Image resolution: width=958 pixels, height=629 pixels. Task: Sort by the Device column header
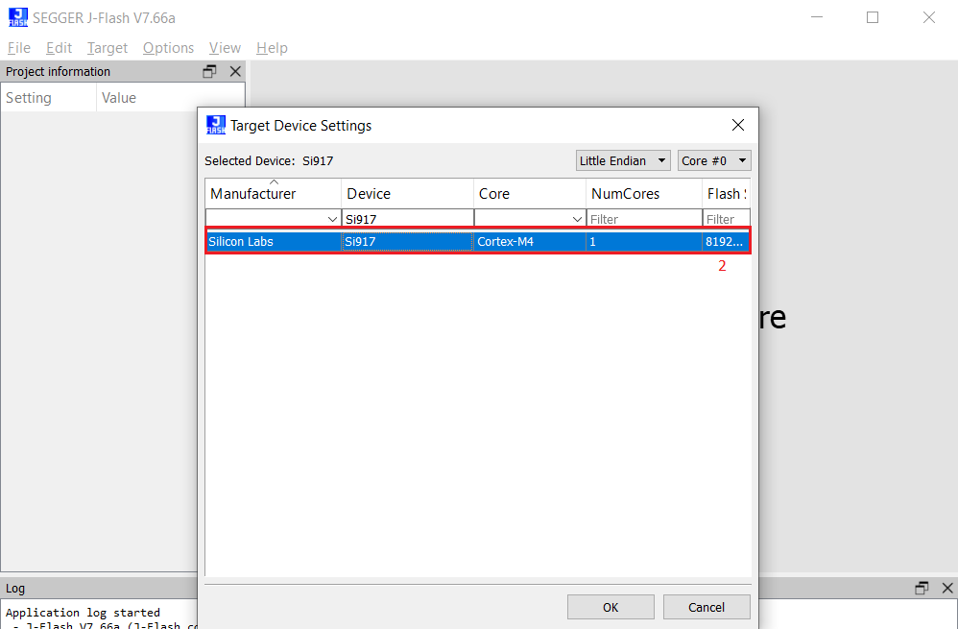click(408, 193)
